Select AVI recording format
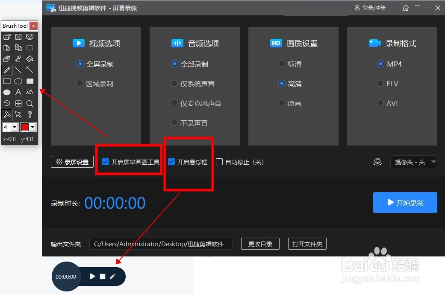This screenshot has width=445, height=294. click(x=387, y=103)
